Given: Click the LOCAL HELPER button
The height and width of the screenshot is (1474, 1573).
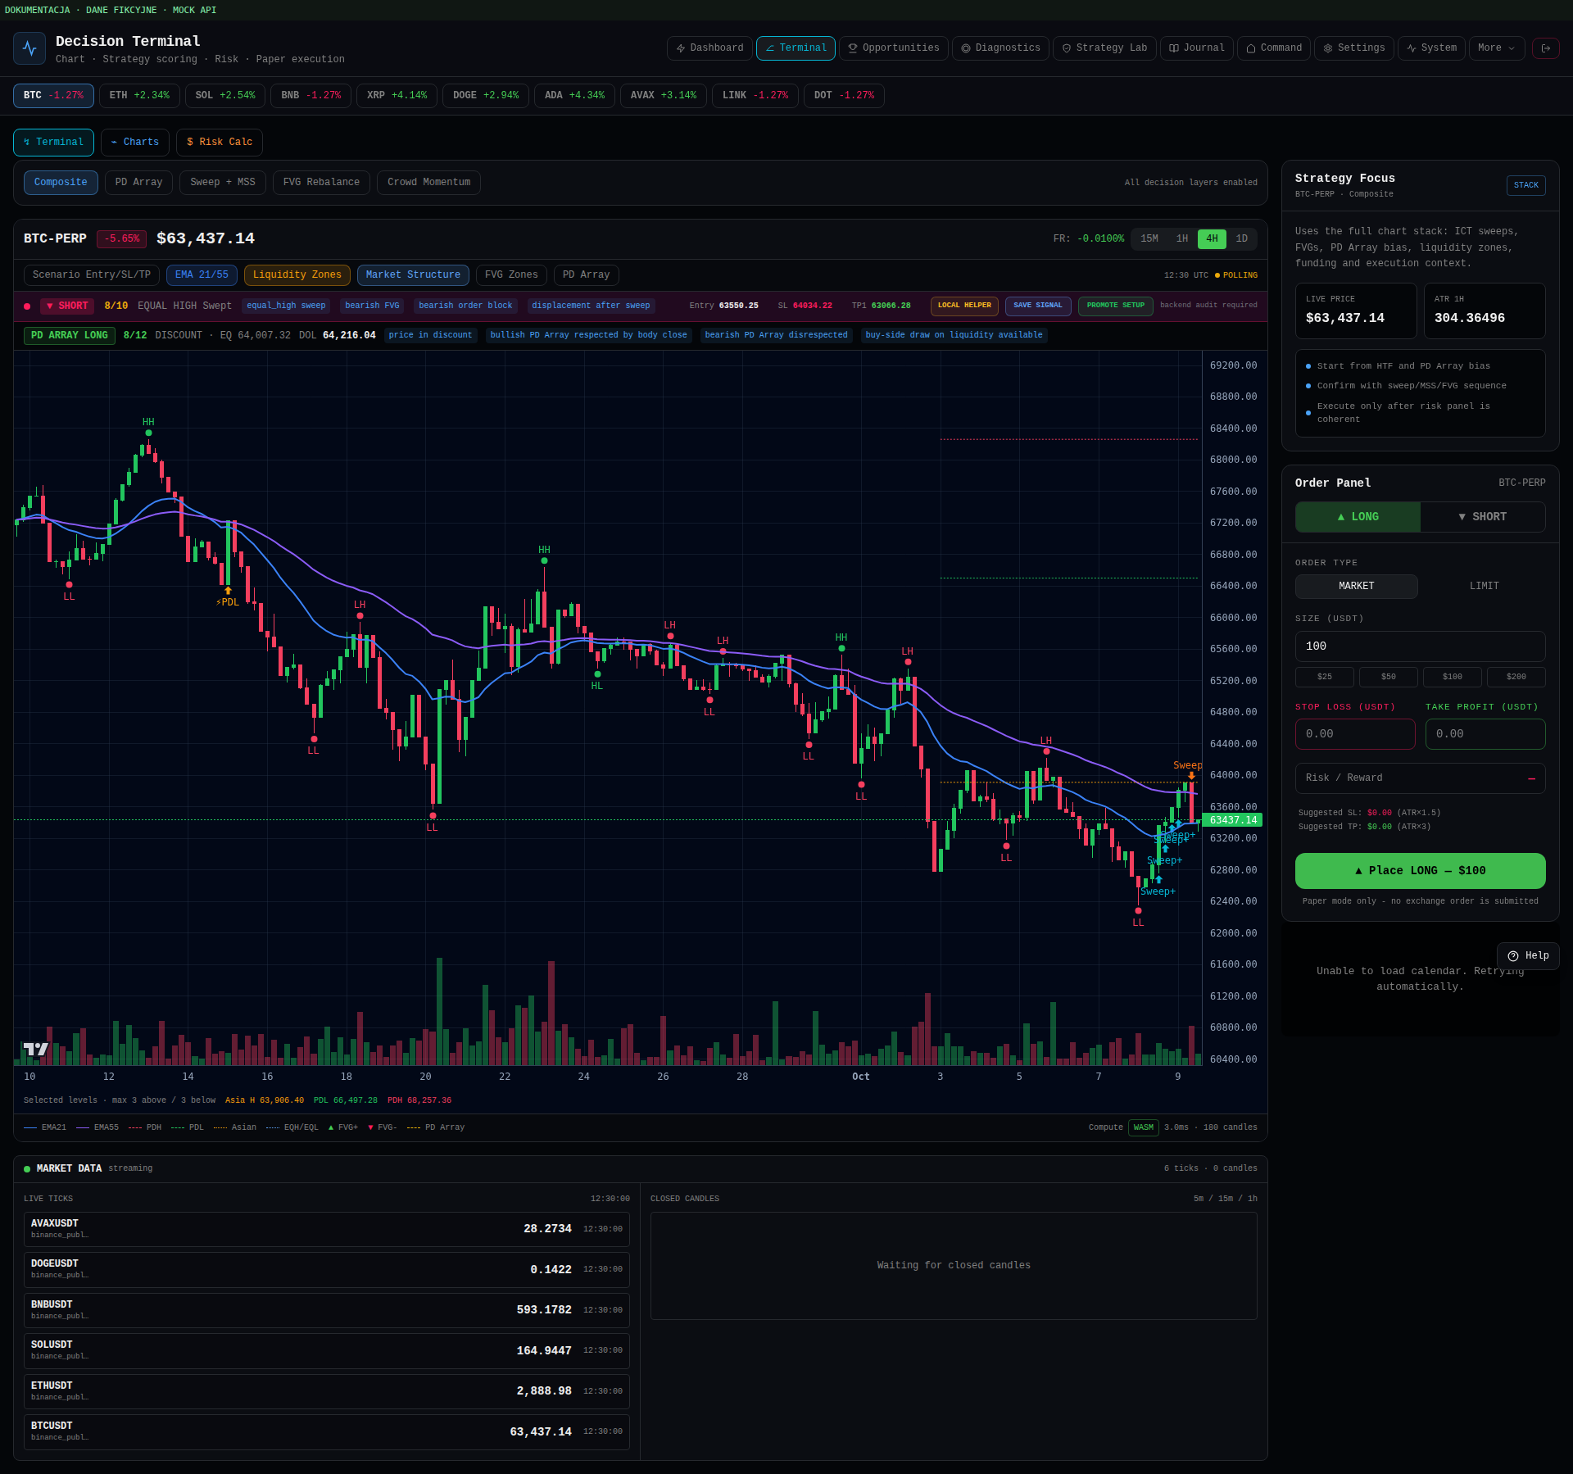Looking at the screenshot, I should (964, 306).
